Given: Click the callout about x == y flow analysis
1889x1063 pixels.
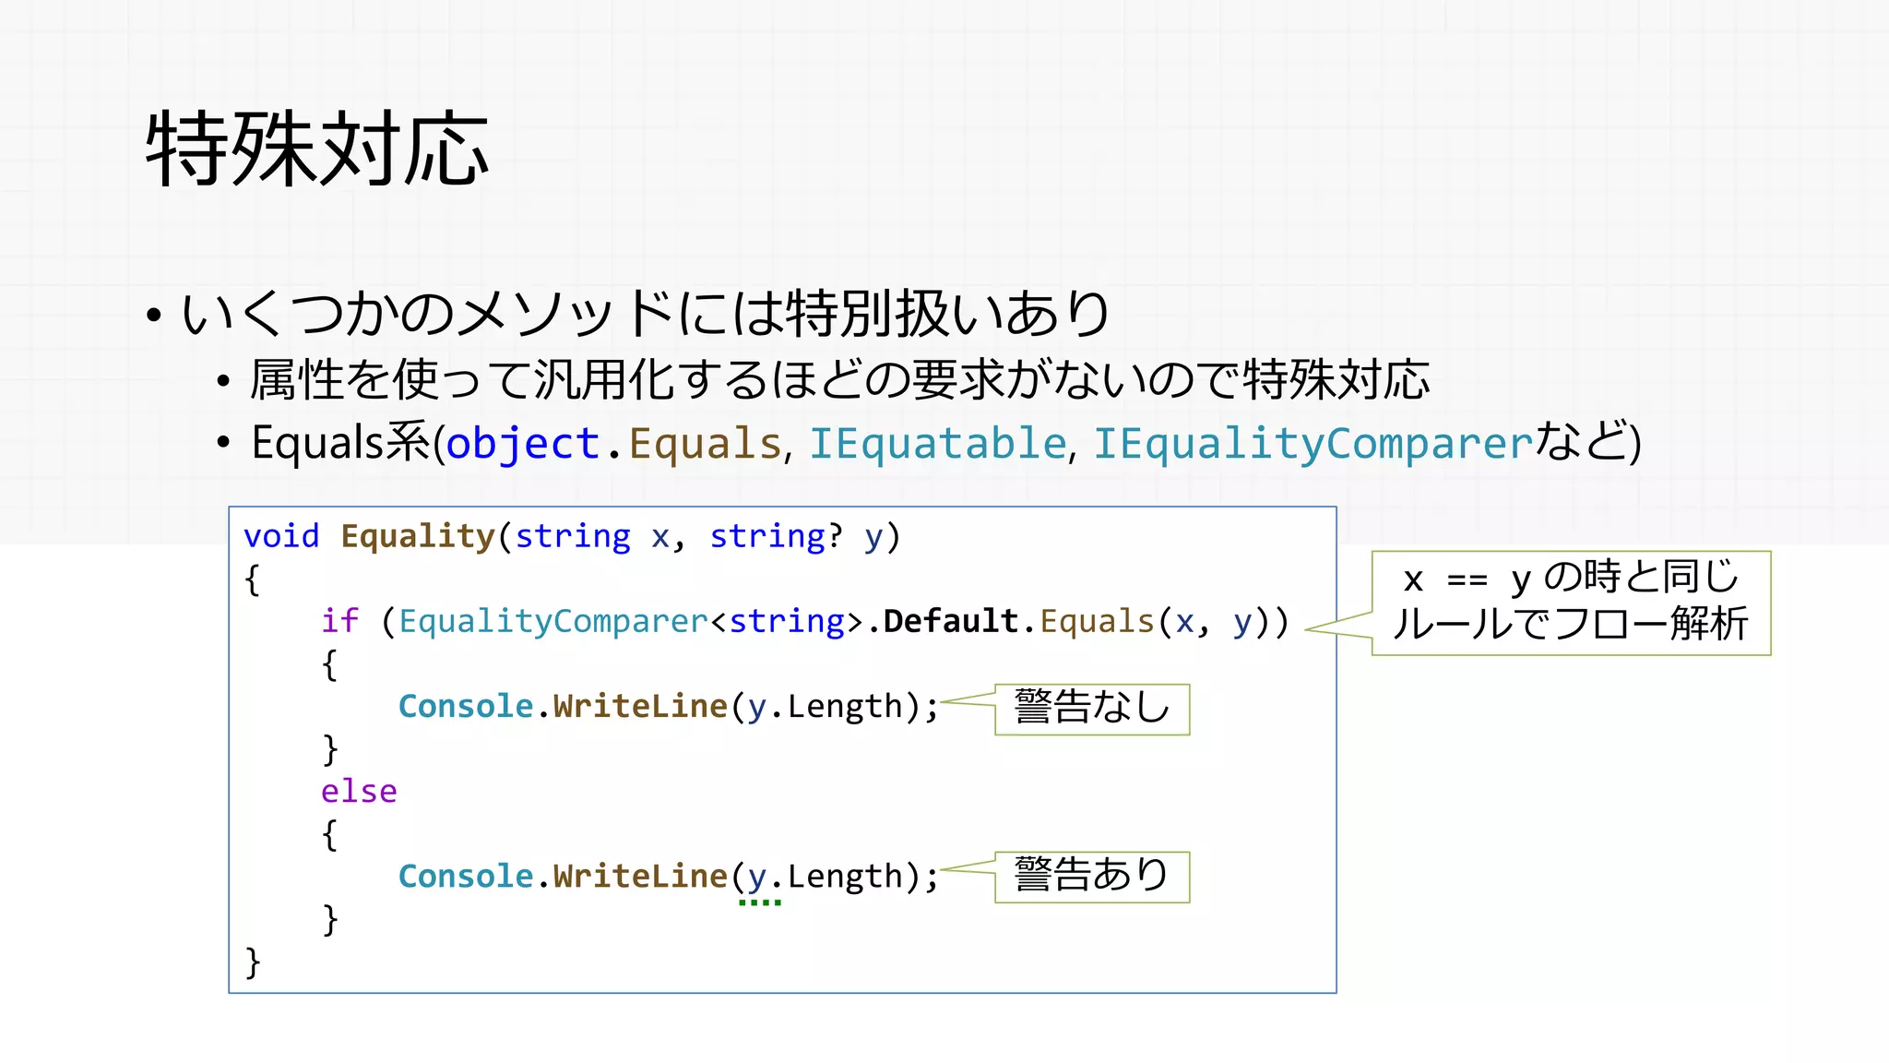Looking at the screenshot, I should click(x=1571, y=603).
